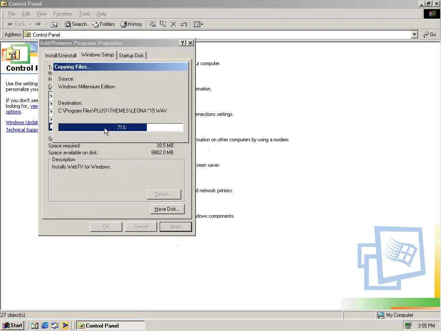Click the '8802.0 MB' space available value
441x331 pixels.
tap(162, 153)
